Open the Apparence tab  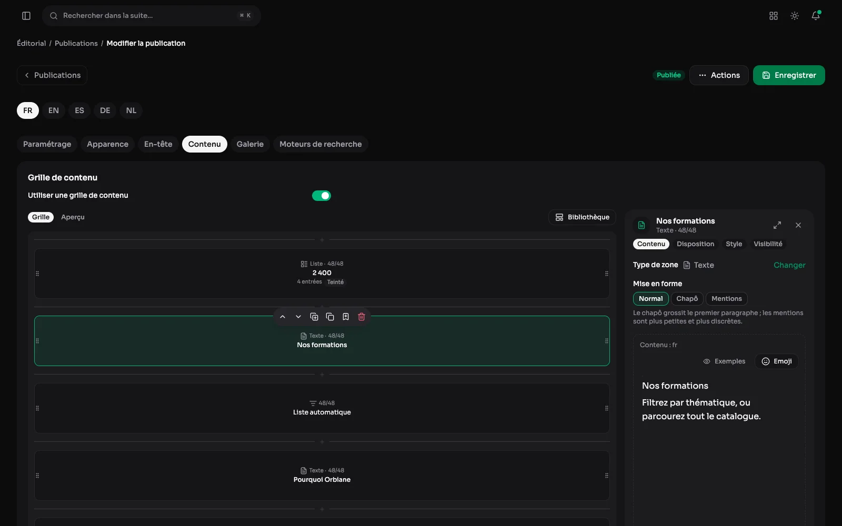tap(107, 144)
